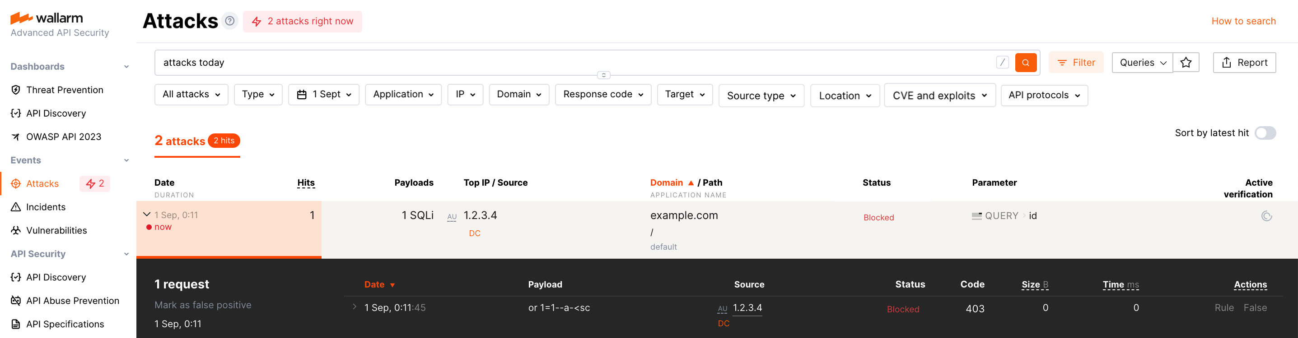
Task: Open the How to search link
Action: point(1243,21)
